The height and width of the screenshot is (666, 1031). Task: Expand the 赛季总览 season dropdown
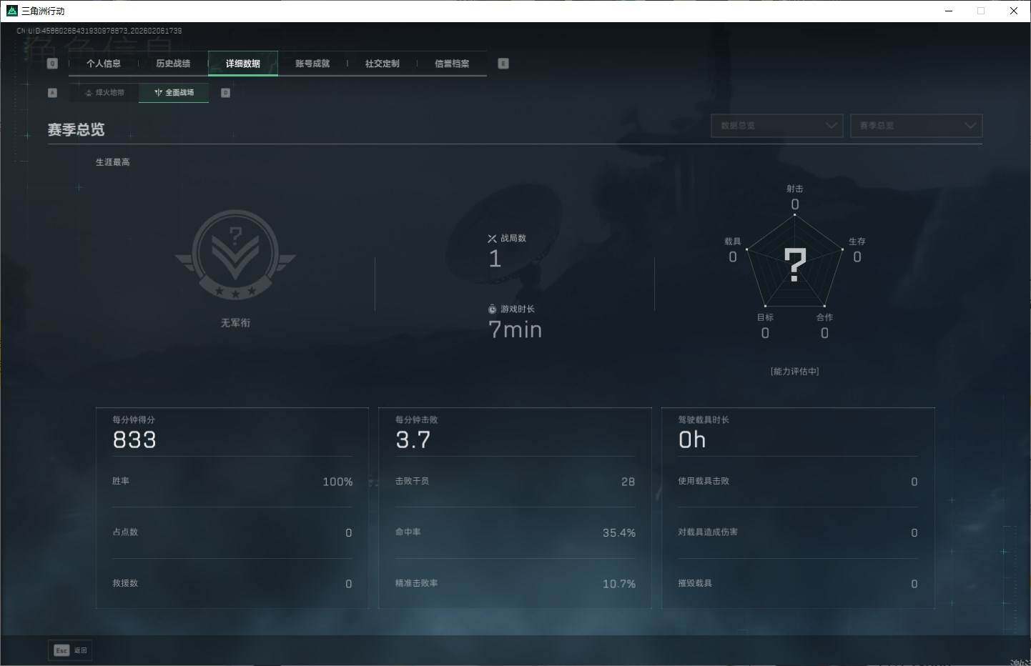[x=916, y=126]
